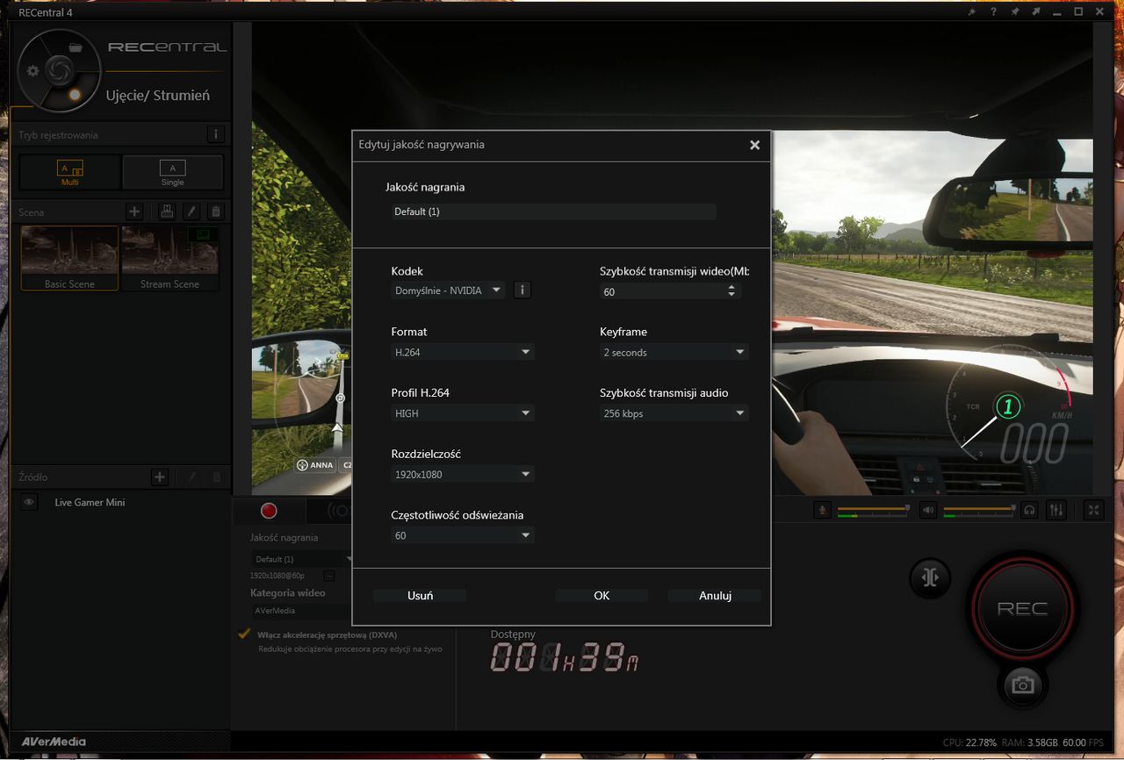Open the Profil H.264 HIGH dropdown
Image resolution: width=1124 pixels, height=760 pixels.
tap(463, 412)
